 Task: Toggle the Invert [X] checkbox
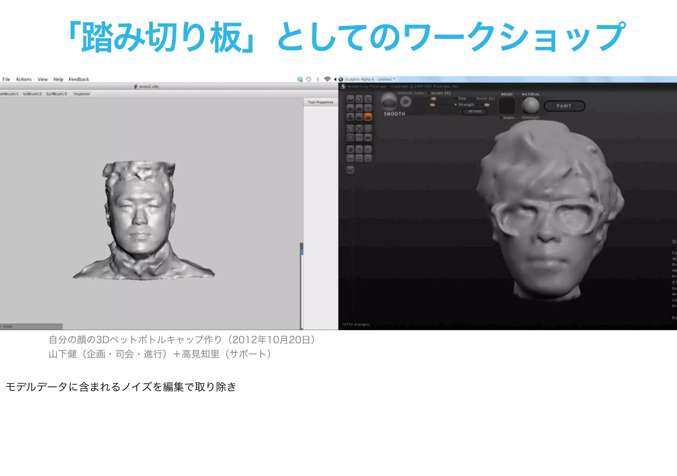pyautogui.click(x=429, y=93)
